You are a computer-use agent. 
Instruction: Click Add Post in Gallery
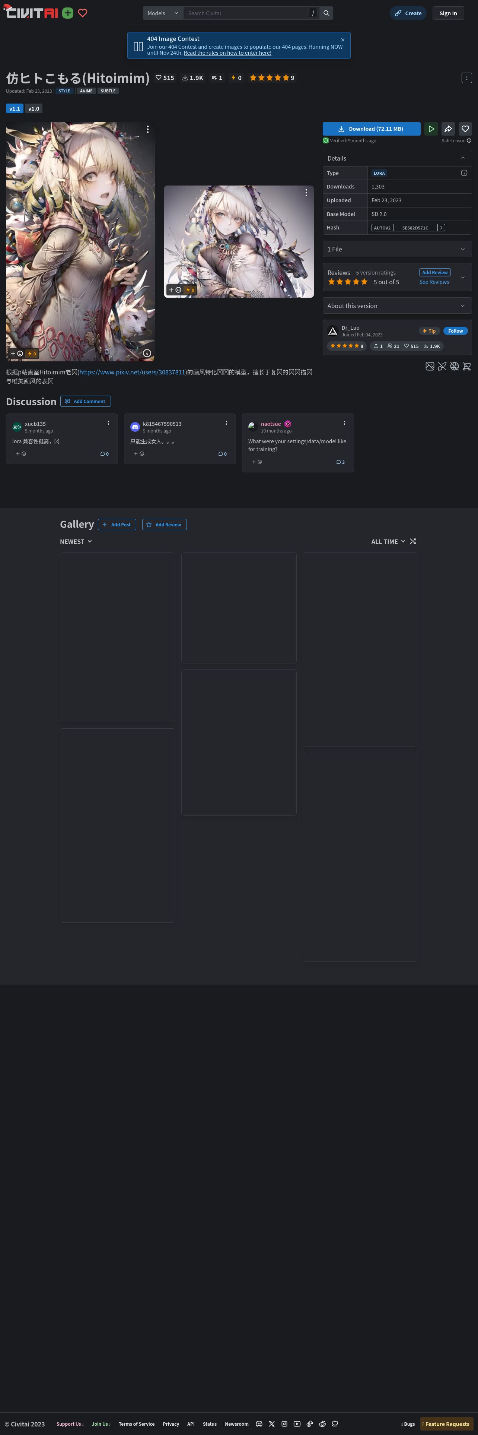[x=117, y=524]
